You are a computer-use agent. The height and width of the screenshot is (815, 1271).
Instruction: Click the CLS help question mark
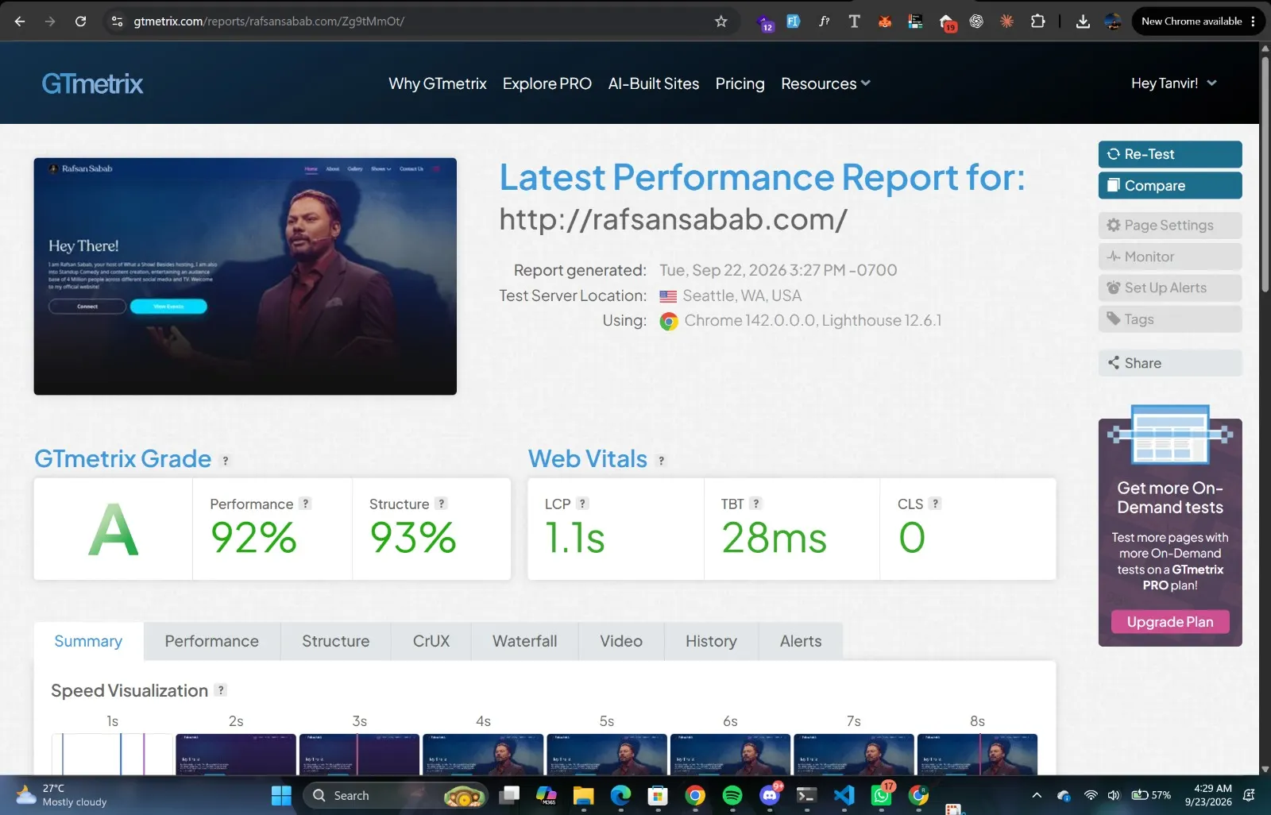pyautogui.click(x=935, y=504)
